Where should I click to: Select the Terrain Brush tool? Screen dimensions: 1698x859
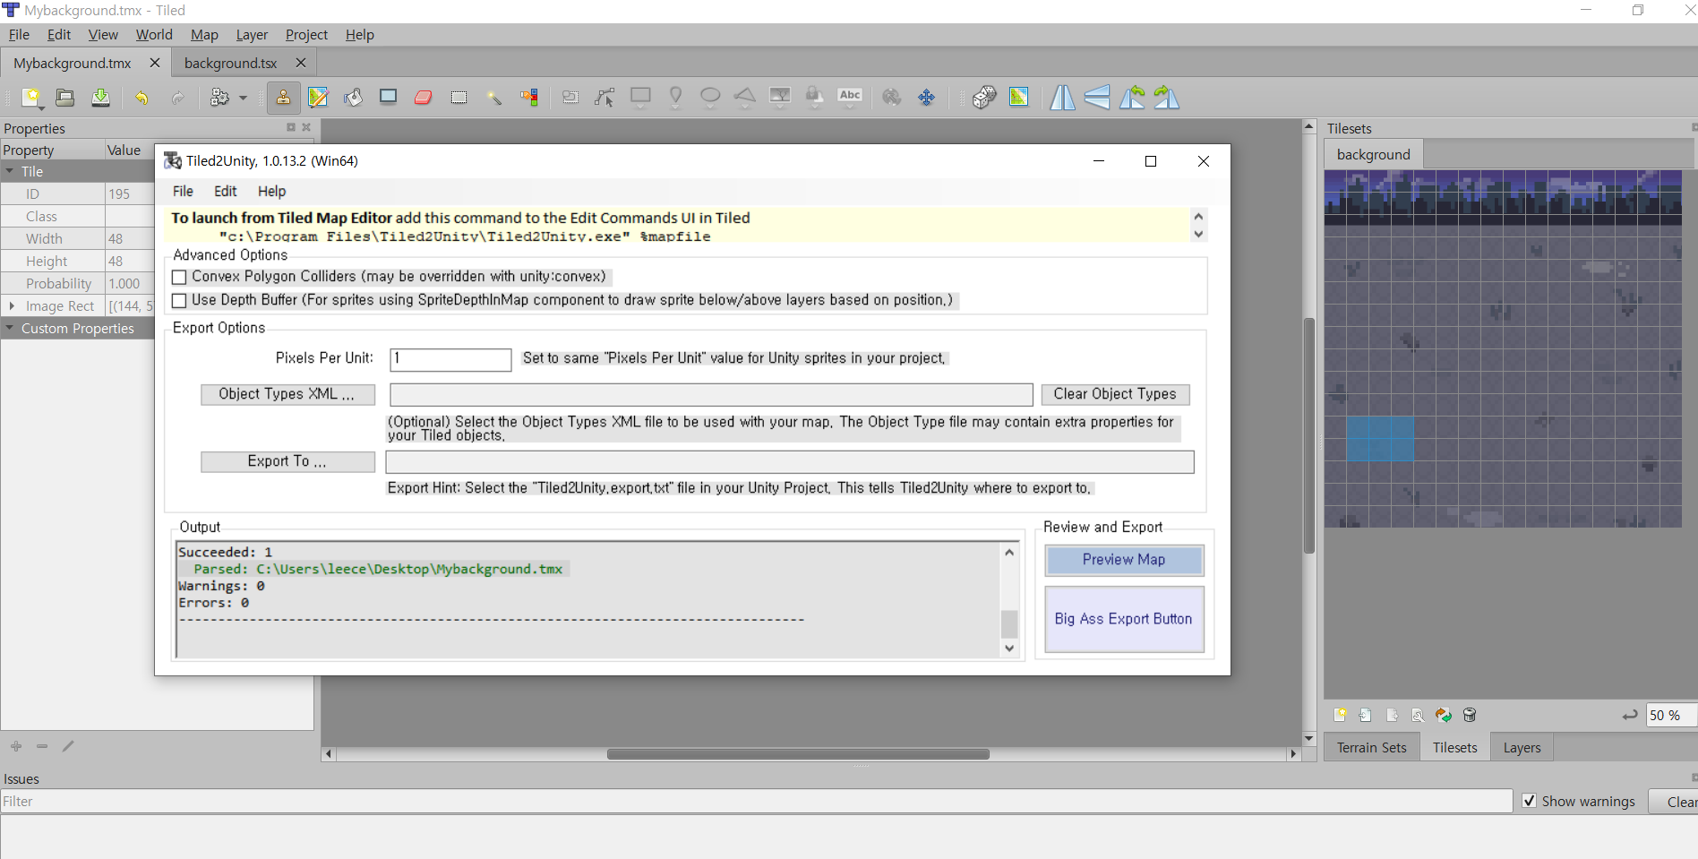[318, 98]
